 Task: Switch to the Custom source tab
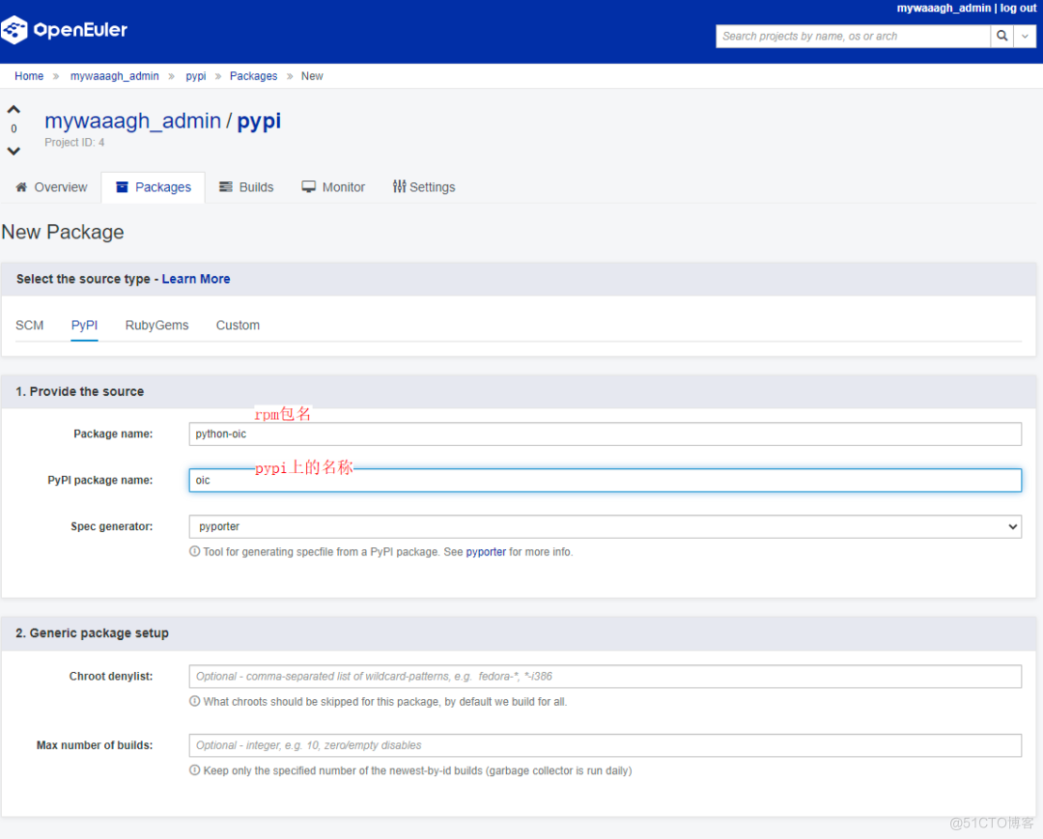[238, 325]
